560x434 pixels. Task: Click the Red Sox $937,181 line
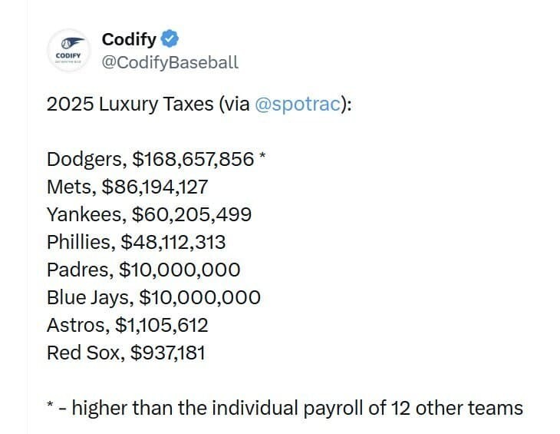(126, 353)
